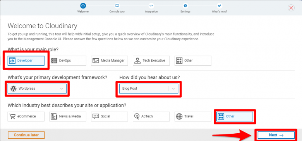This screenshot has height=141, width=302.
Task: Choose Media Manager as main role
Action: [110, 61]
